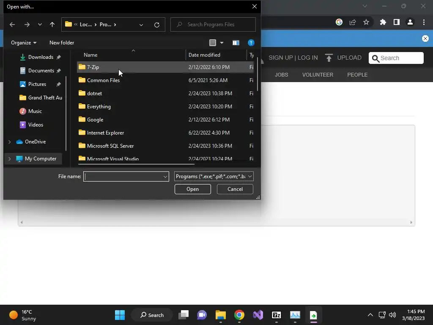Expand the File name history dropdown
This screenshot has width=433, height=325.
coord(165,176)
